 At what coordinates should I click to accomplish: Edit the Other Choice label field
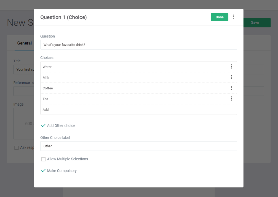point(138,146)
